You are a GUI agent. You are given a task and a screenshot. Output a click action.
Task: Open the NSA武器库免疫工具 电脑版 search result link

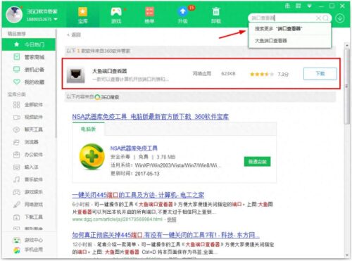[x=151, y=117]
